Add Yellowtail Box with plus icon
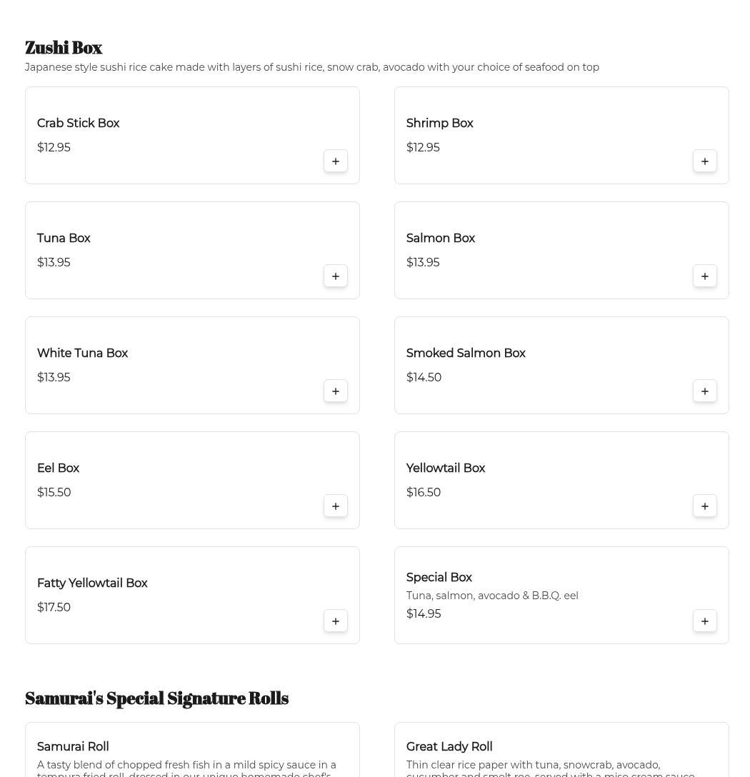 (704, 506)
